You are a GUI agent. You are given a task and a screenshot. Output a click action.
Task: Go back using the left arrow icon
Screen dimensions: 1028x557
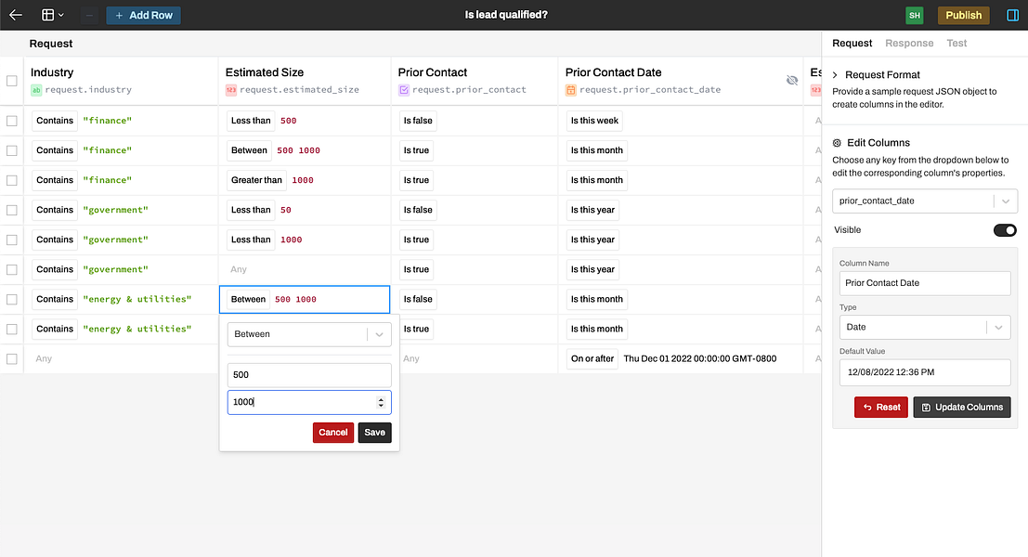tap(16, 15)
